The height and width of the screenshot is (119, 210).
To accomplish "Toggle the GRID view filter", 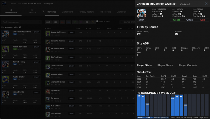I will (x=49, y=22).
